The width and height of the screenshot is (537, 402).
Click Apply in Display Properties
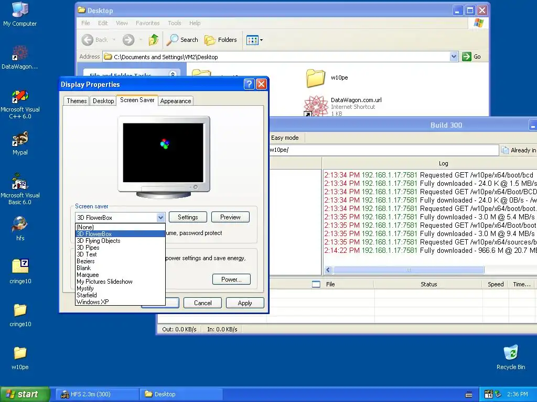coord(245,303)
